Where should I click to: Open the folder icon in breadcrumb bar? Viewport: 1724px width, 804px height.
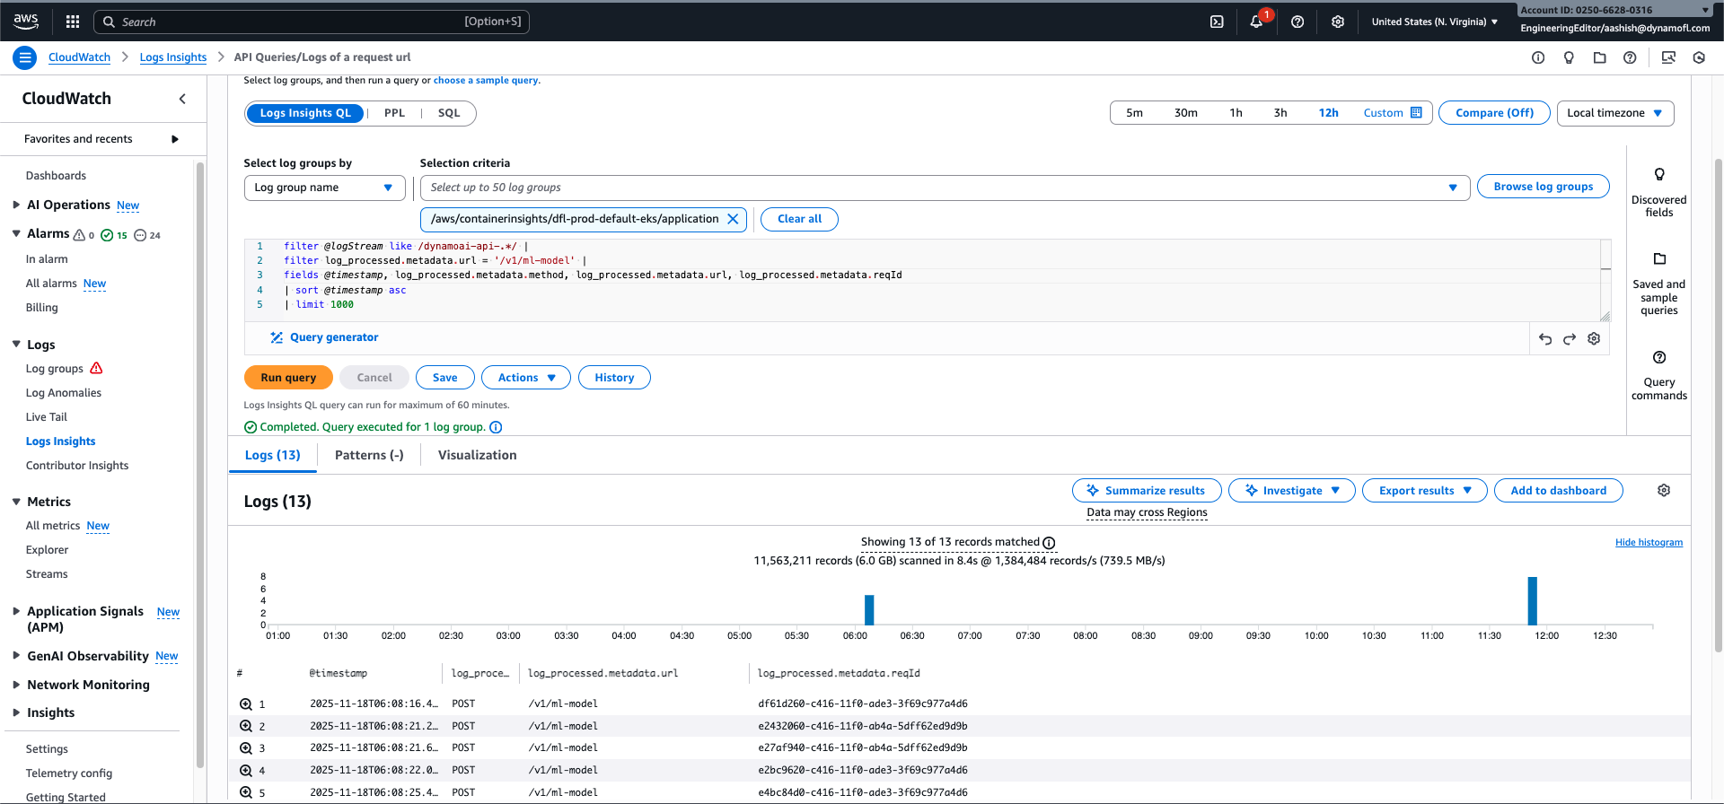point(1599,57)
